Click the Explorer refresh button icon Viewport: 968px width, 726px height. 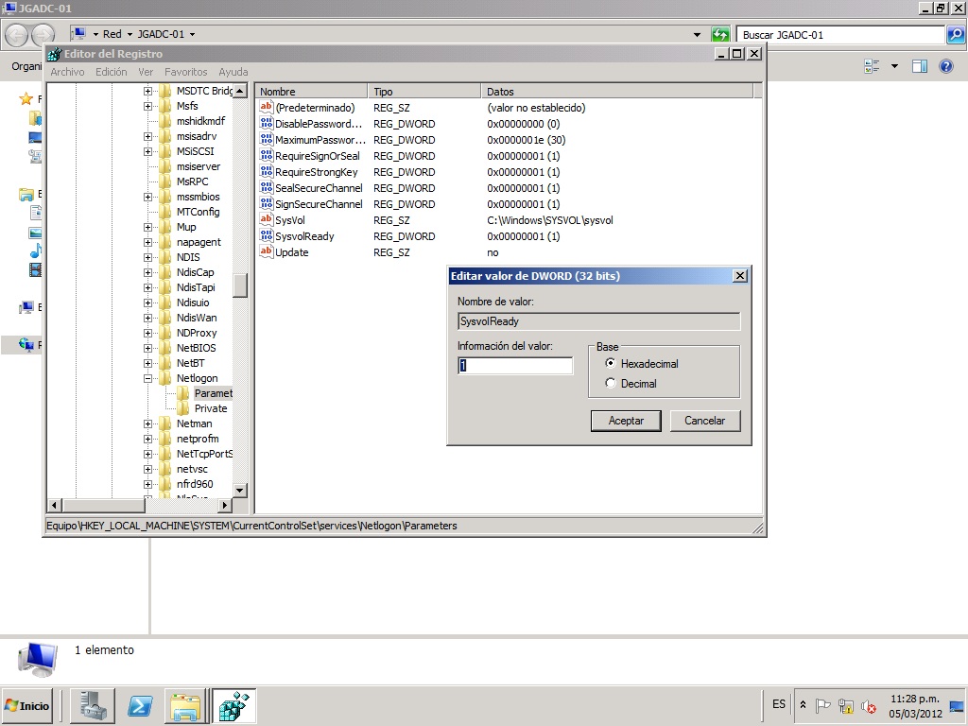pos(719,35)
